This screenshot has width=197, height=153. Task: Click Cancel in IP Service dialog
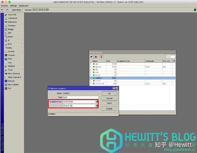point(109,98)
